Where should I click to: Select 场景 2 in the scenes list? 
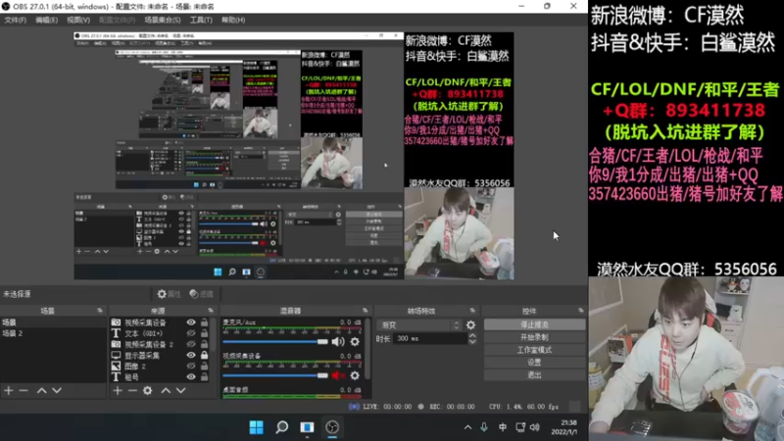click(54, 333)
